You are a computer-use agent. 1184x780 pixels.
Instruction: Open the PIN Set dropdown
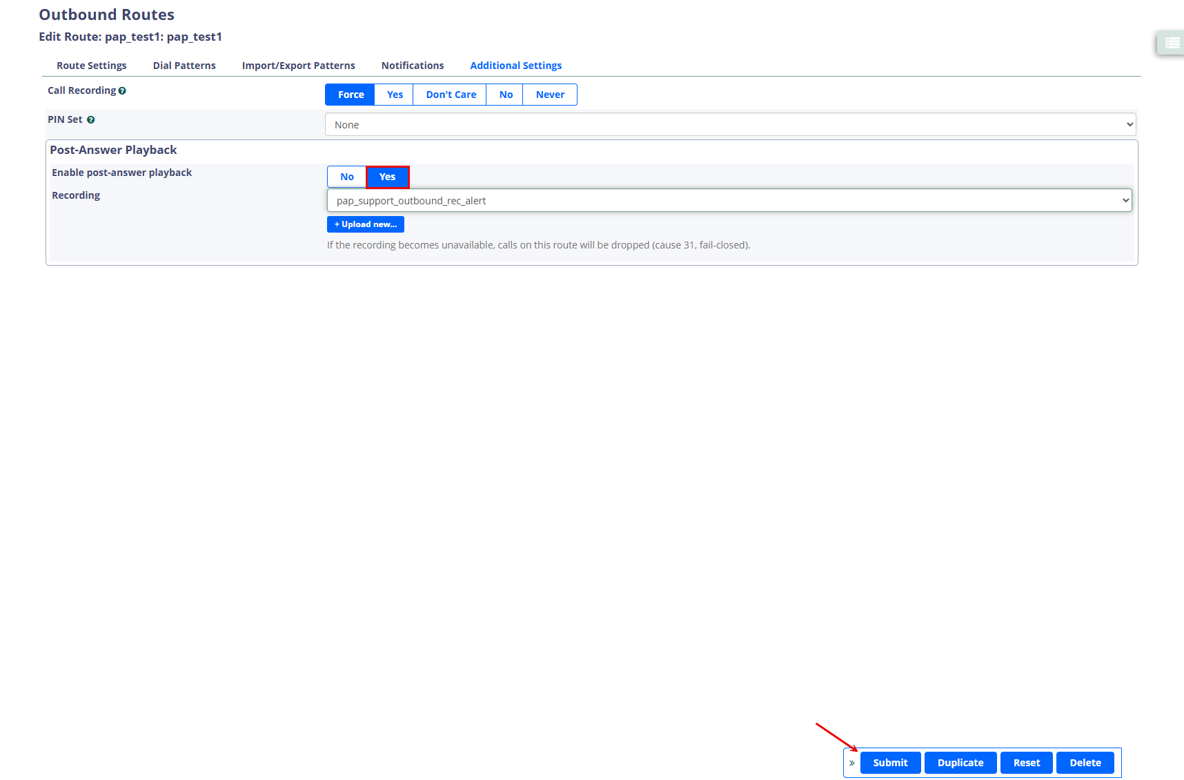(730, 125)
